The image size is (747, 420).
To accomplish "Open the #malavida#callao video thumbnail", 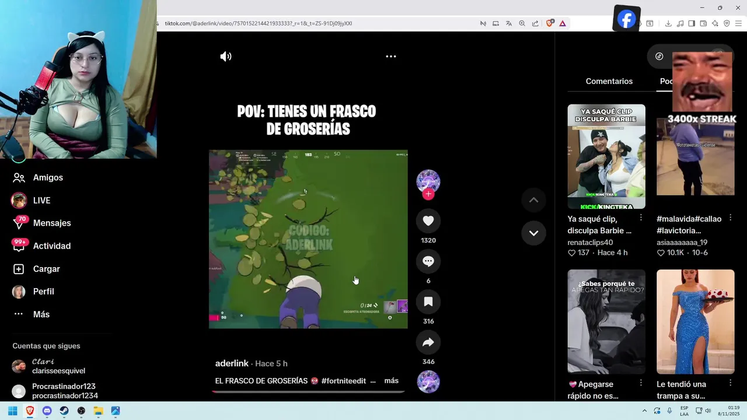I will (x=695, y=156).
